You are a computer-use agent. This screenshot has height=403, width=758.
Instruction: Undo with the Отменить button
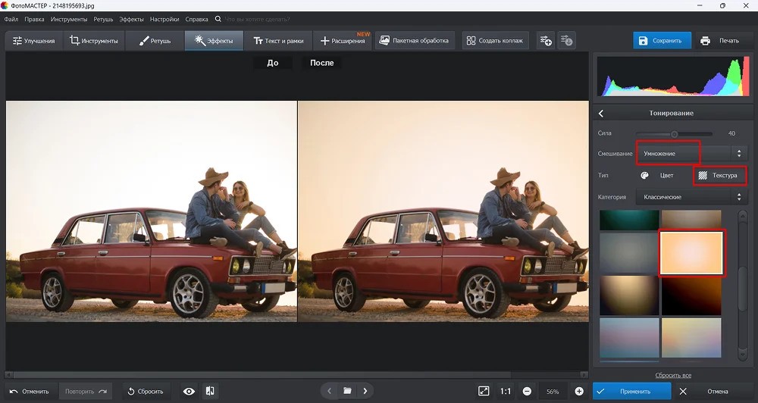pos(30,392)
